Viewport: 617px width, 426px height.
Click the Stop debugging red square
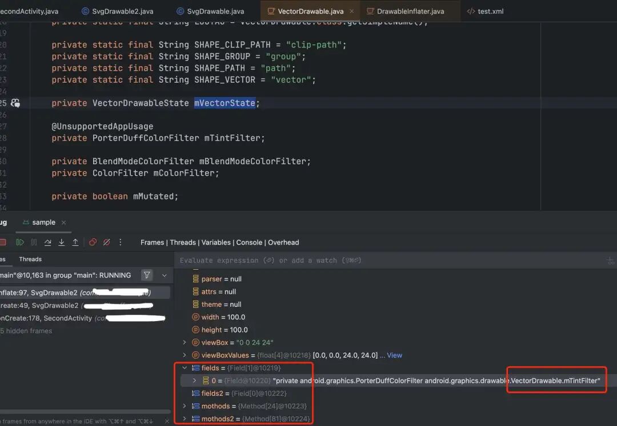point(3,242)
